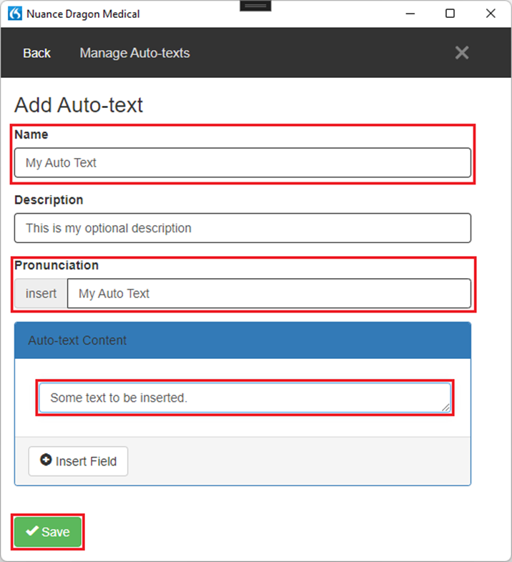Minimize the Dragon Medical window

tap(410, 14)
